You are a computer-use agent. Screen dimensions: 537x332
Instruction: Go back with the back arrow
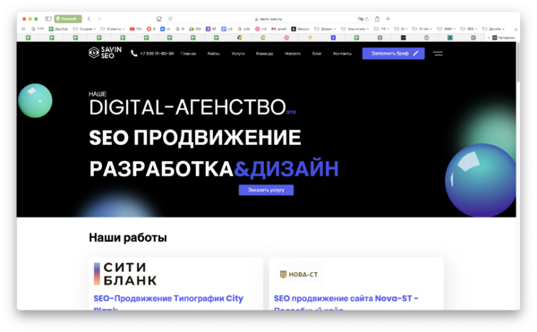click(x=89, y=19)
